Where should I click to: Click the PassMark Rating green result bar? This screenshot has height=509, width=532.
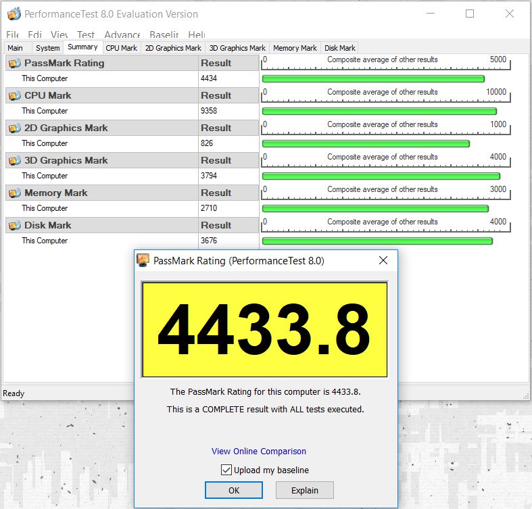(373, 79)
